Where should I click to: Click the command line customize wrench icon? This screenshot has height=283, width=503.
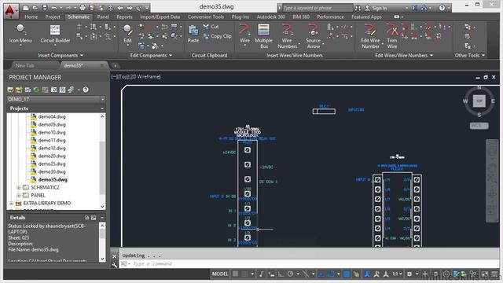[x=115, y=265]
